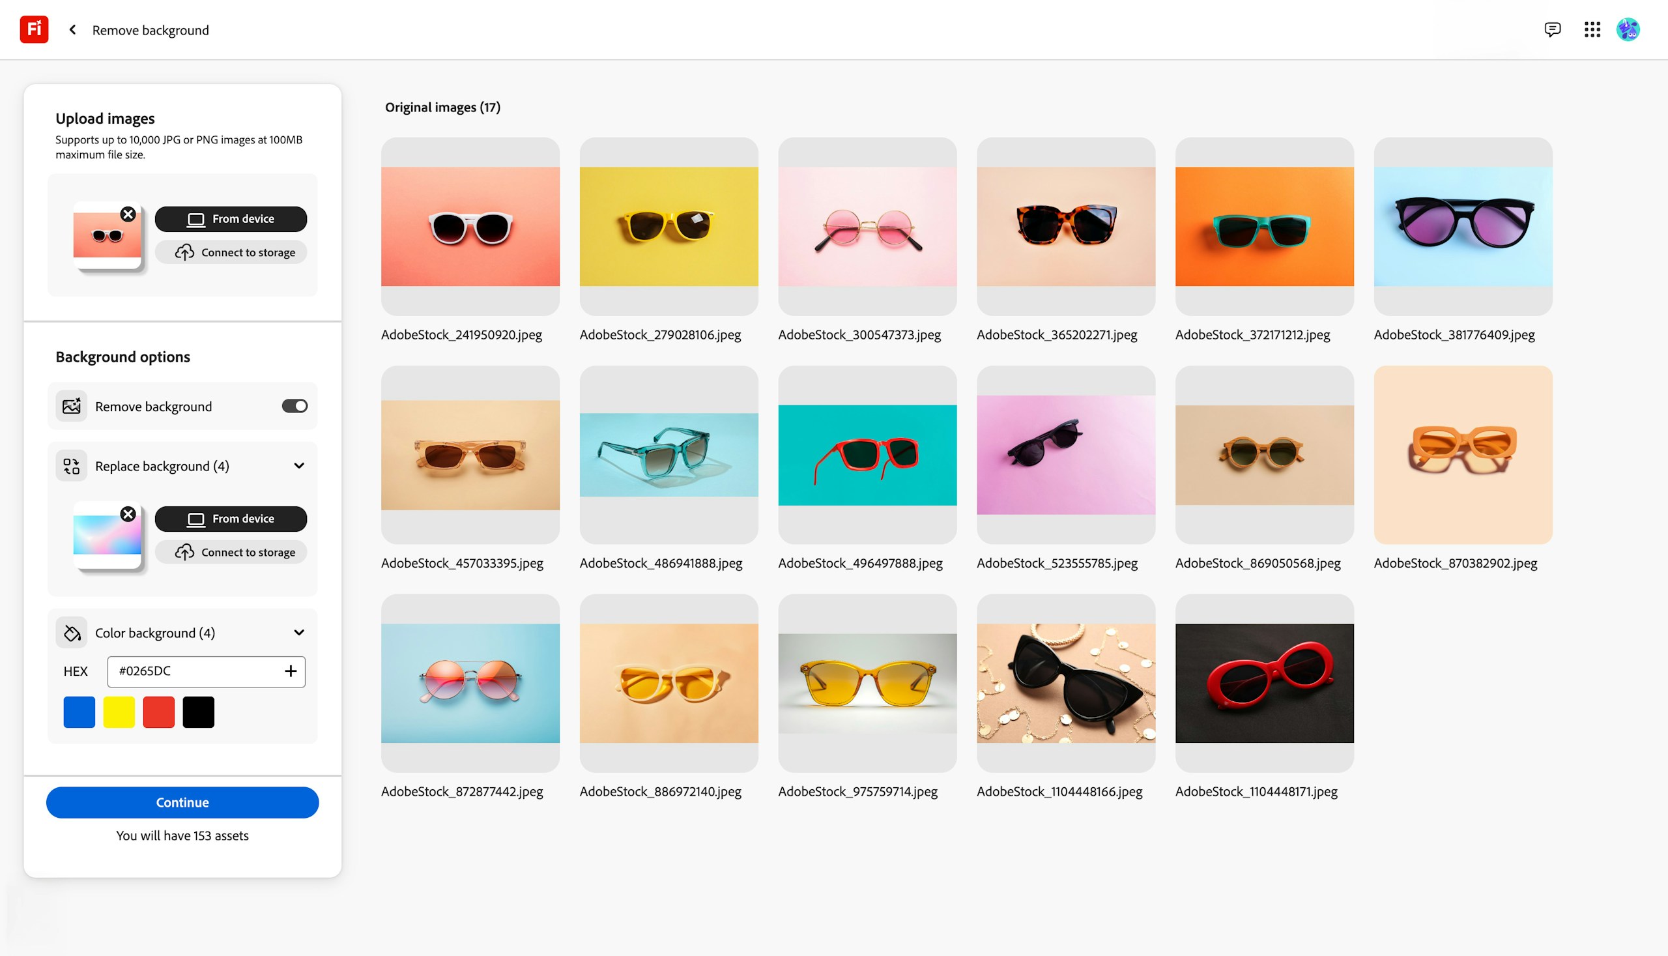Click the Adobe Firefly logo icon
This screenshot has height=956, width=1668.
(x=34, y=29)
